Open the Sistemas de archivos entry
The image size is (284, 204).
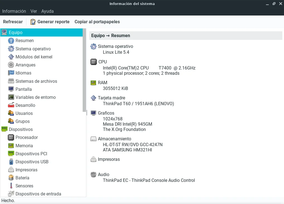[36, 81]
